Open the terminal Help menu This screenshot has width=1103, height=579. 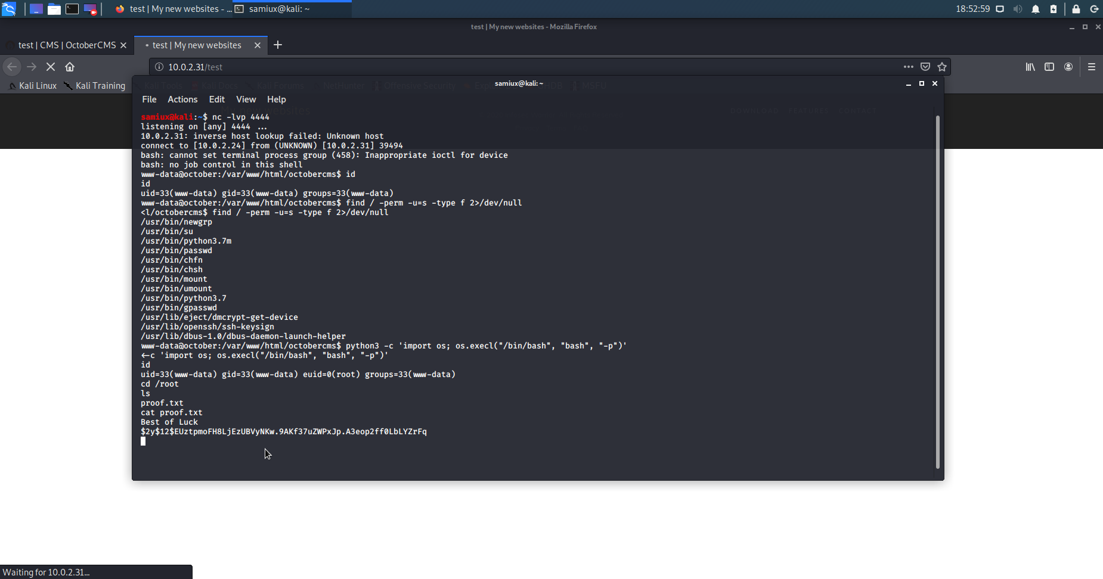pyautogui.click(x=277, y=99)
